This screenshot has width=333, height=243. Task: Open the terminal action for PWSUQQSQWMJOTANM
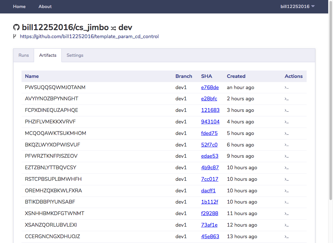pyautogui.click(x=287, y=87)
